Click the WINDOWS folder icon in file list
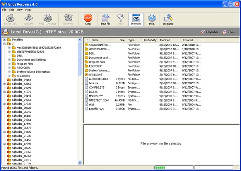The height and width of the screenshot is (171, 241). coord(86,75)
